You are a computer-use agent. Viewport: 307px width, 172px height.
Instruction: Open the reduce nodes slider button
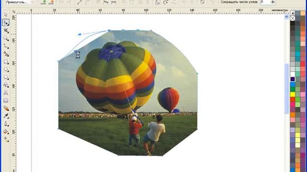pyautogui.click(x=273, y=2)
